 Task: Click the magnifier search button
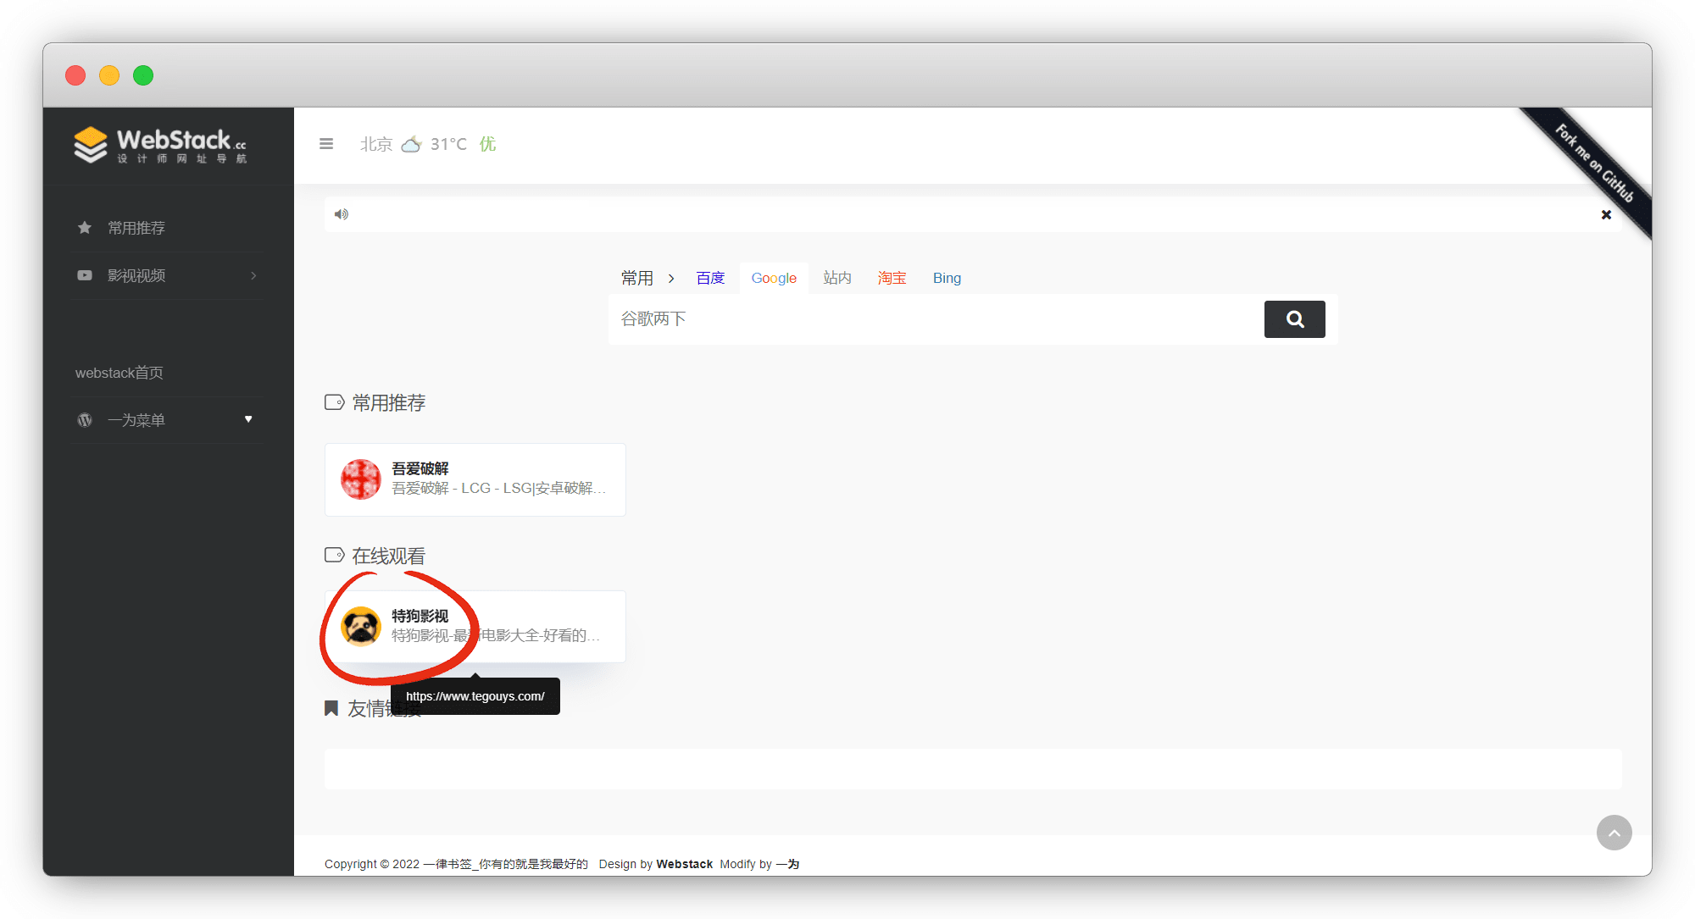(1294, 319)
